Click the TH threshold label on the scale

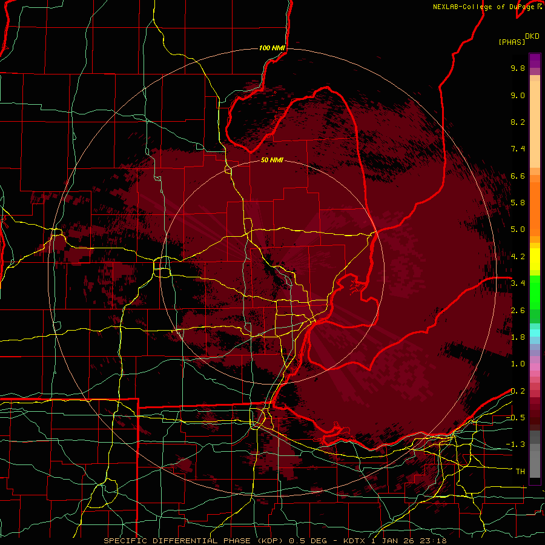pos(520,472)
